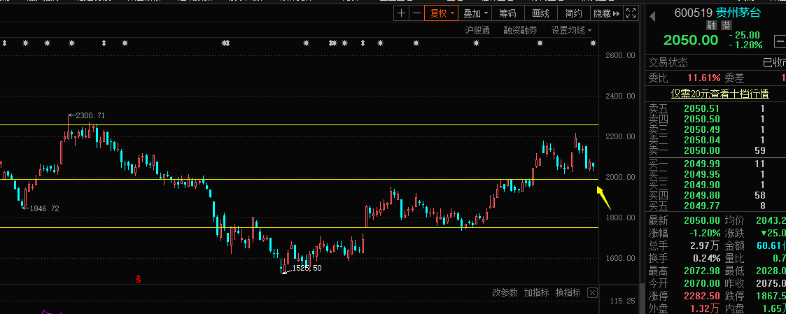Click the 2300.71 high price label

click(90, 115)
